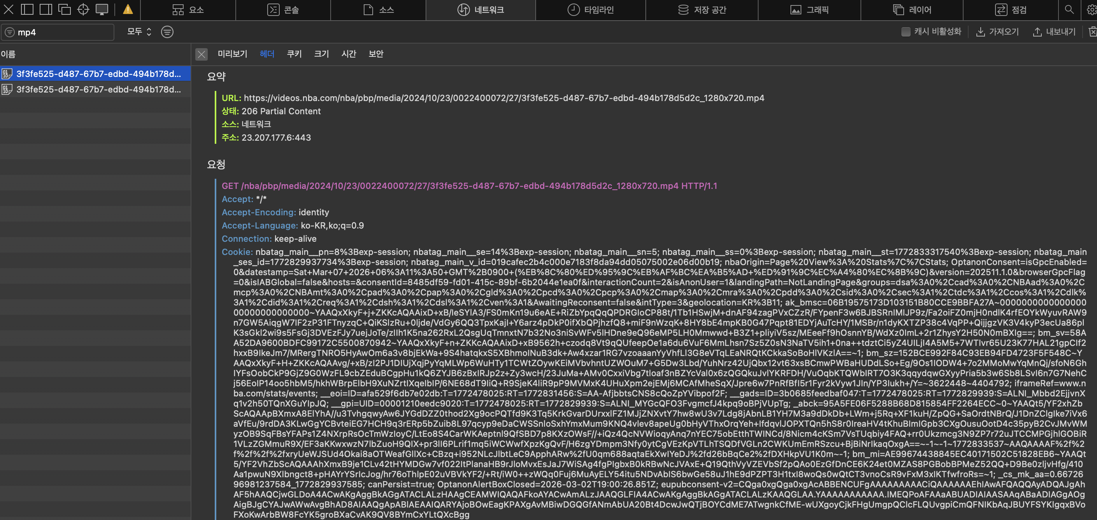This screenshot has width=1097, height=520.
Task: Start element selection with crosshair icon
Action: point(83,9)
